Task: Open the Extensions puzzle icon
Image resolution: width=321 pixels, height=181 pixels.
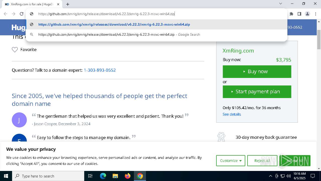Action: click(x=291, y=14)
